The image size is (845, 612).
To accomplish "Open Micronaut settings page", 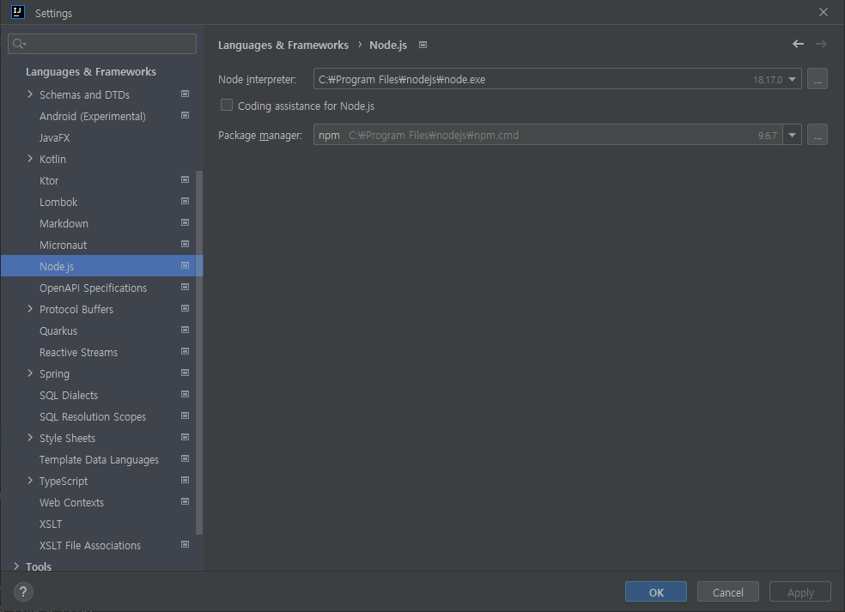I will [x=63, y=245].
